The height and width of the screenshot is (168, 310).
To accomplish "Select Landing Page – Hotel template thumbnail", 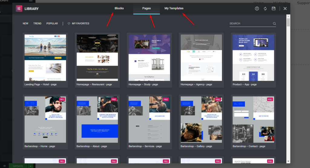I will [45, 58].
